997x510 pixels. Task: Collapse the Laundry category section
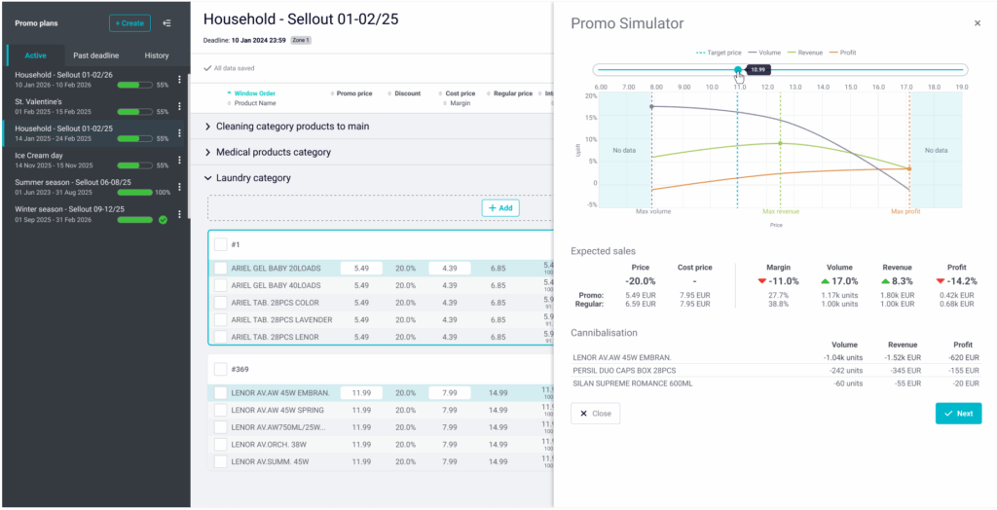208,178
